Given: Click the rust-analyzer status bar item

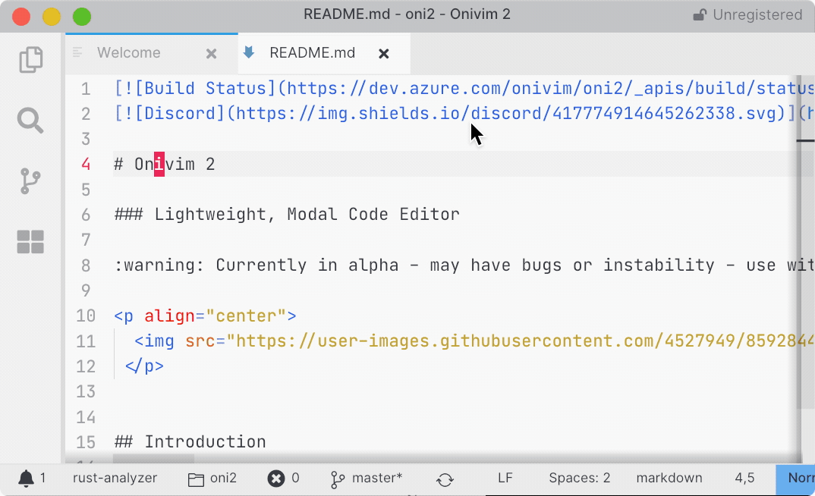Looking at the screenshot, I should pos(115,478).
